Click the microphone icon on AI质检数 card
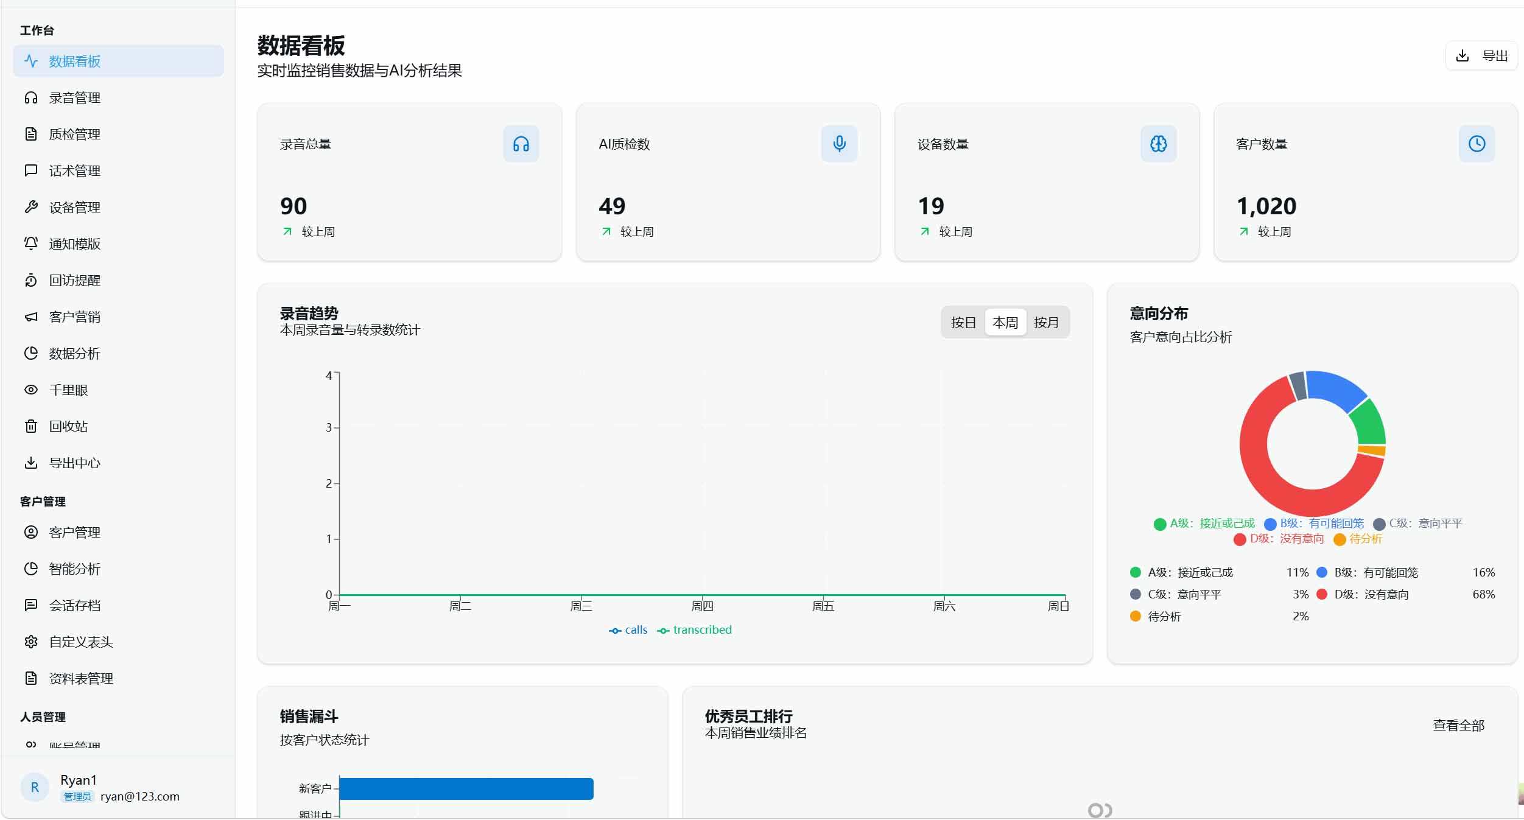This screenshot has width=1524, height=820. click(840, 144)
